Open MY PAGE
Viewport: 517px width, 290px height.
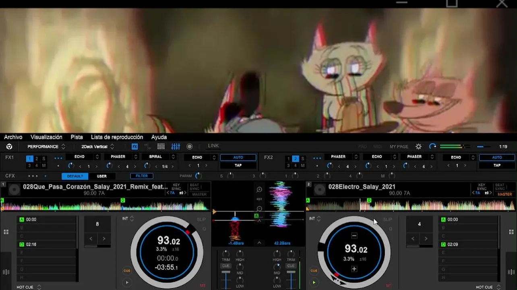399,147
